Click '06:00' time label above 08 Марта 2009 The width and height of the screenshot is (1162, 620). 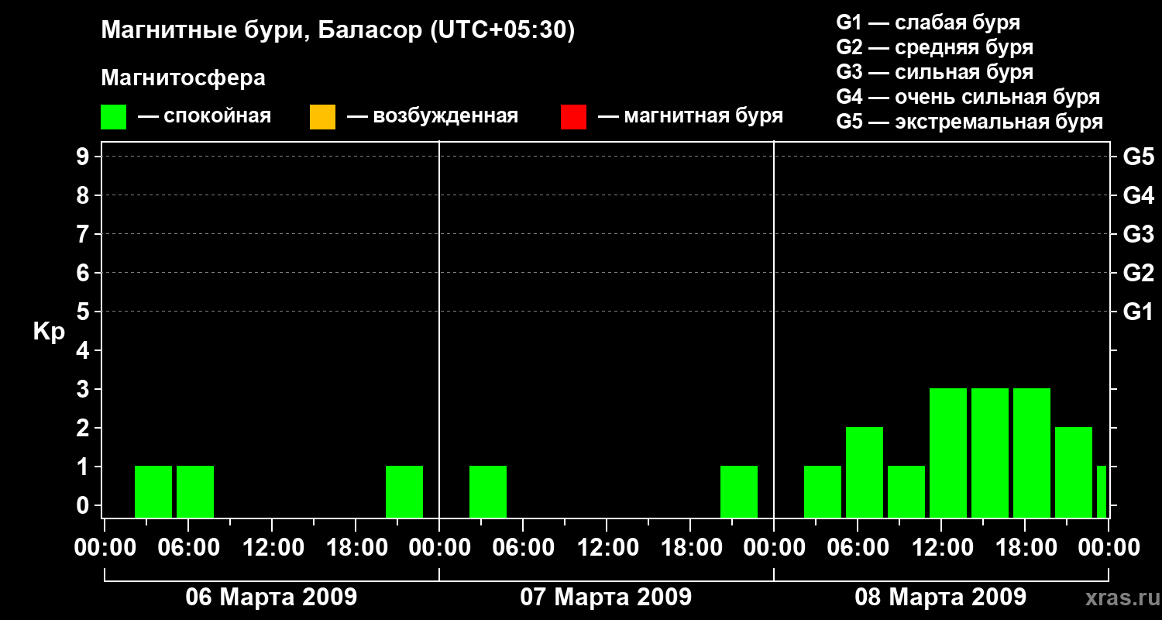pyautogui.click(x=857, y=547)
